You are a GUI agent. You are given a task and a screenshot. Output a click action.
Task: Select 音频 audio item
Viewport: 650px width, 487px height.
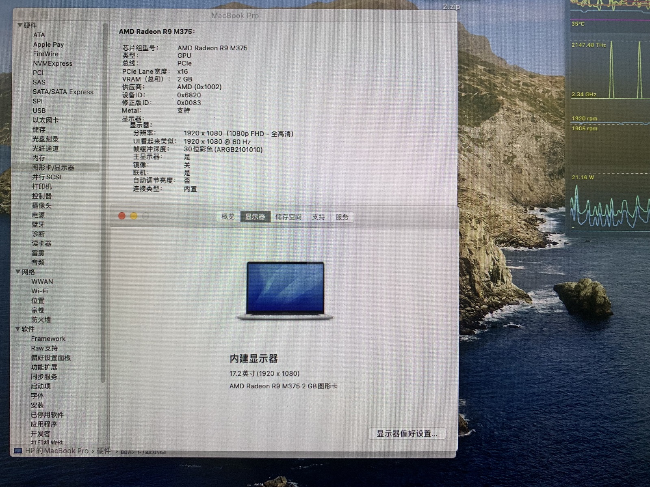click(38, 263)
